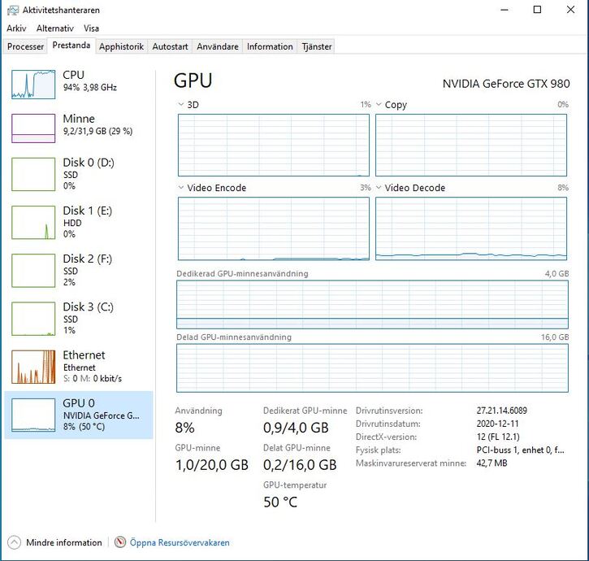Select the Disk 0 (D:) thumbnail graph
This screenshot has width=589, height=561.
coord(33,174)
